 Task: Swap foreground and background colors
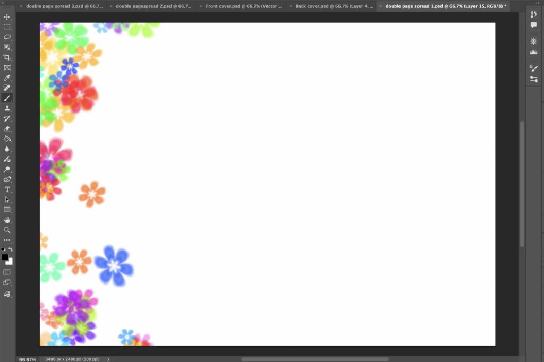(x=11, y=249)
